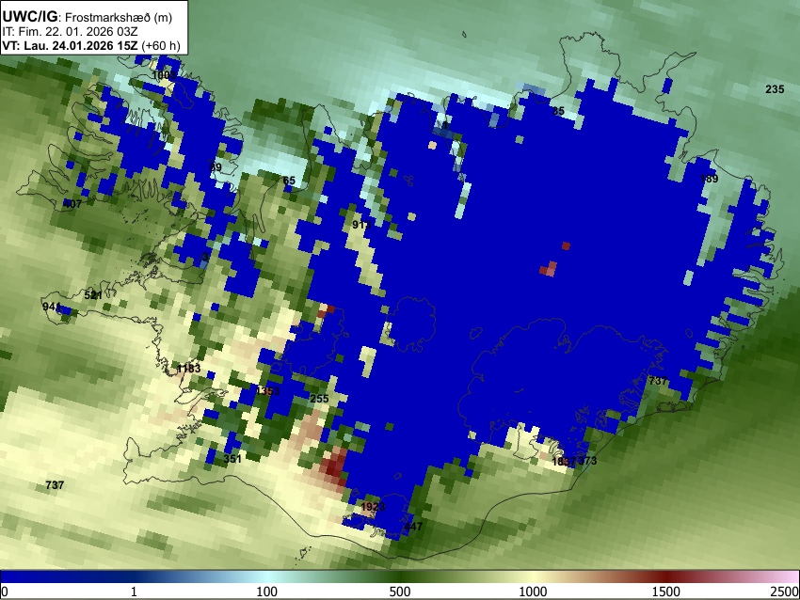The image size is (800, 600).
Task: Click the map value 521
Action: [93, 295]
